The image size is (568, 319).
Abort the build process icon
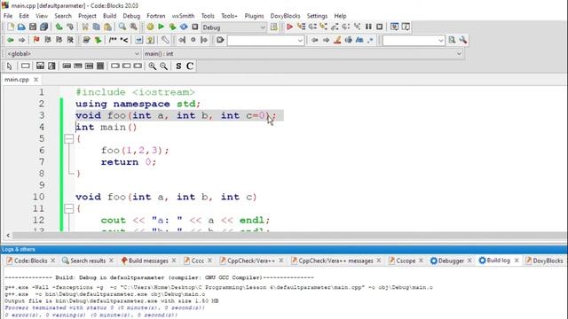pos(195,27)
